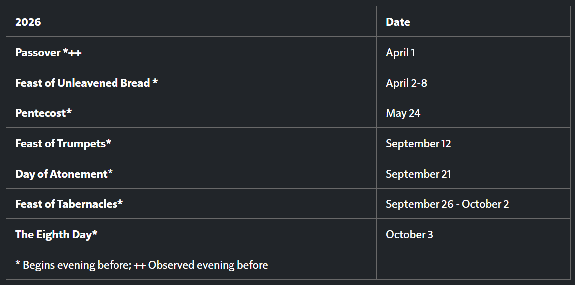Image resolution: width=575 pixels, height=285 pixels.
Task: Select the Pentecost row label
Action: 41,113
